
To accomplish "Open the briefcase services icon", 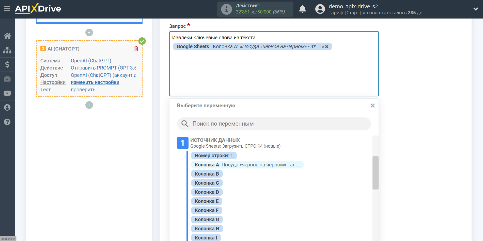I will pos(7,79).
